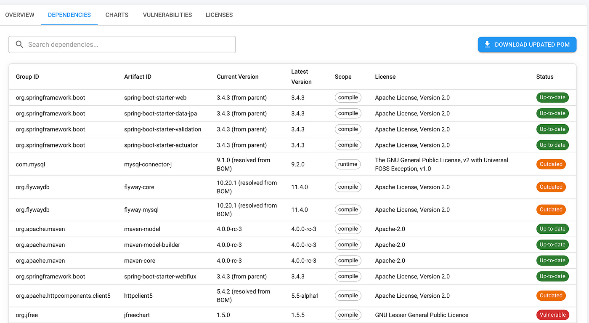Viewport: 589px width, 323px height.
Task: Click the Vulnerable badge for jfreechart
Action: (x=553, y=315)
